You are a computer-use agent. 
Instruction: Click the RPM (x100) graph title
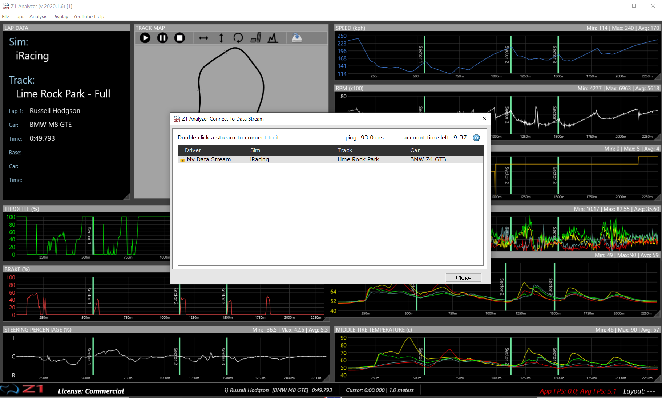pos(350,88)
